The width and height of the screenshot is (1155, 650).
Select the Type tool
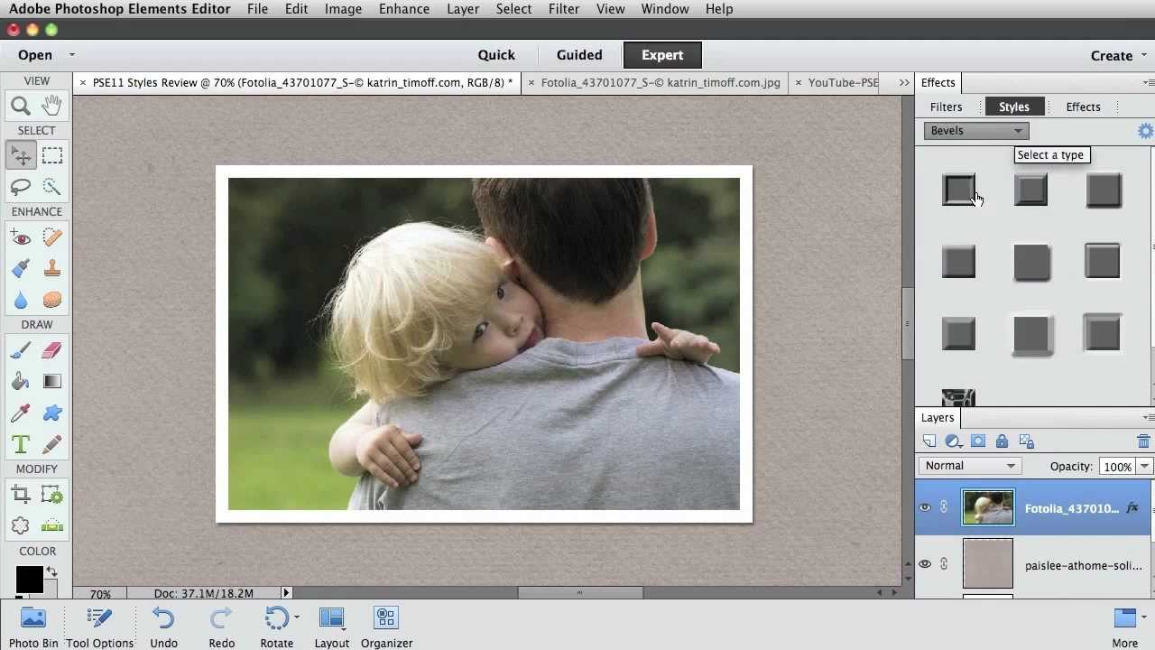click(21, 444)
